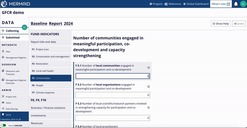Open the What's new link
Screen dimensions: 247x128
click(x=221, y=4)
